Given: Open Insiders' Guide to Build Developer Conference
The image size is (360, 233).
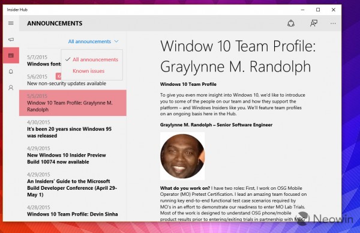Looking at the screenshot, I should 73,184.
